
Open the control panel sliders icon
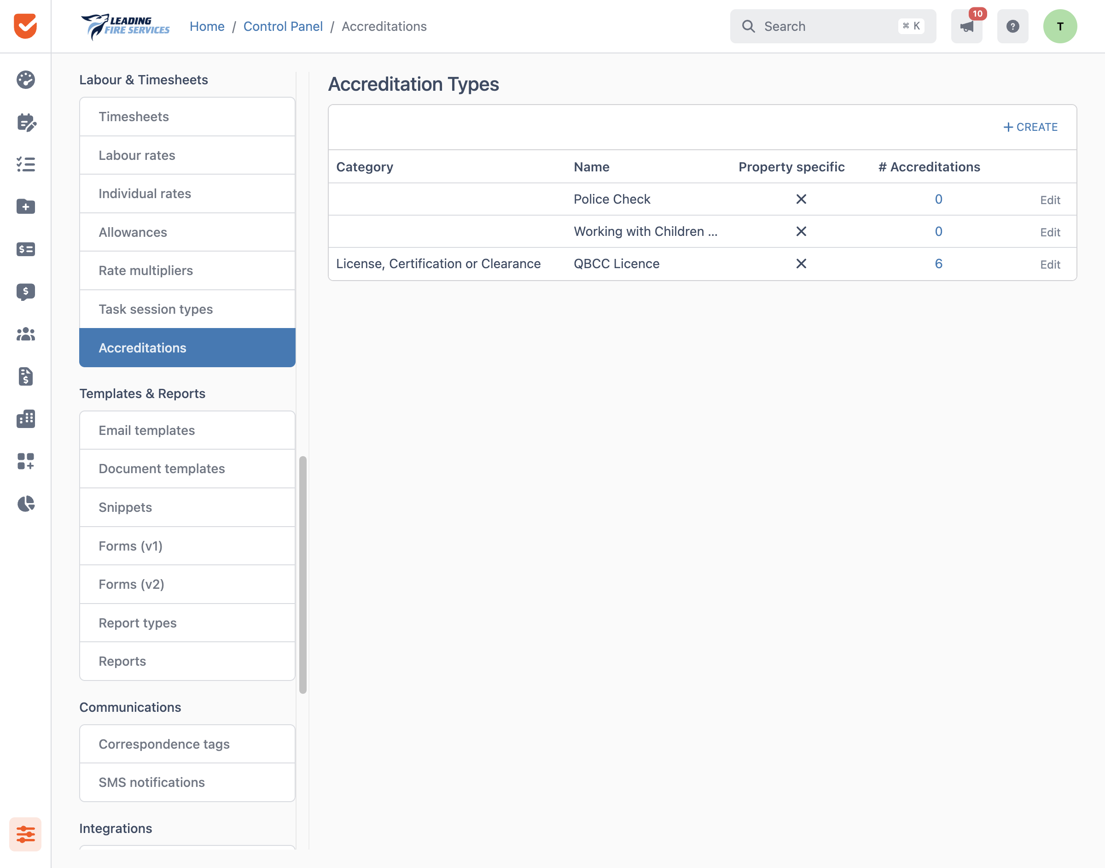pyautogui.click(x=25, y=834)
